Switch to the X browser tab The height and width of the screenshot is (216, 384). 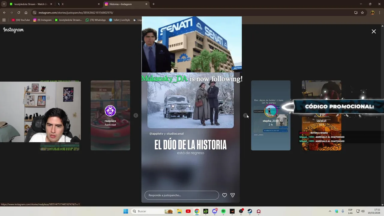pos(78,4)
